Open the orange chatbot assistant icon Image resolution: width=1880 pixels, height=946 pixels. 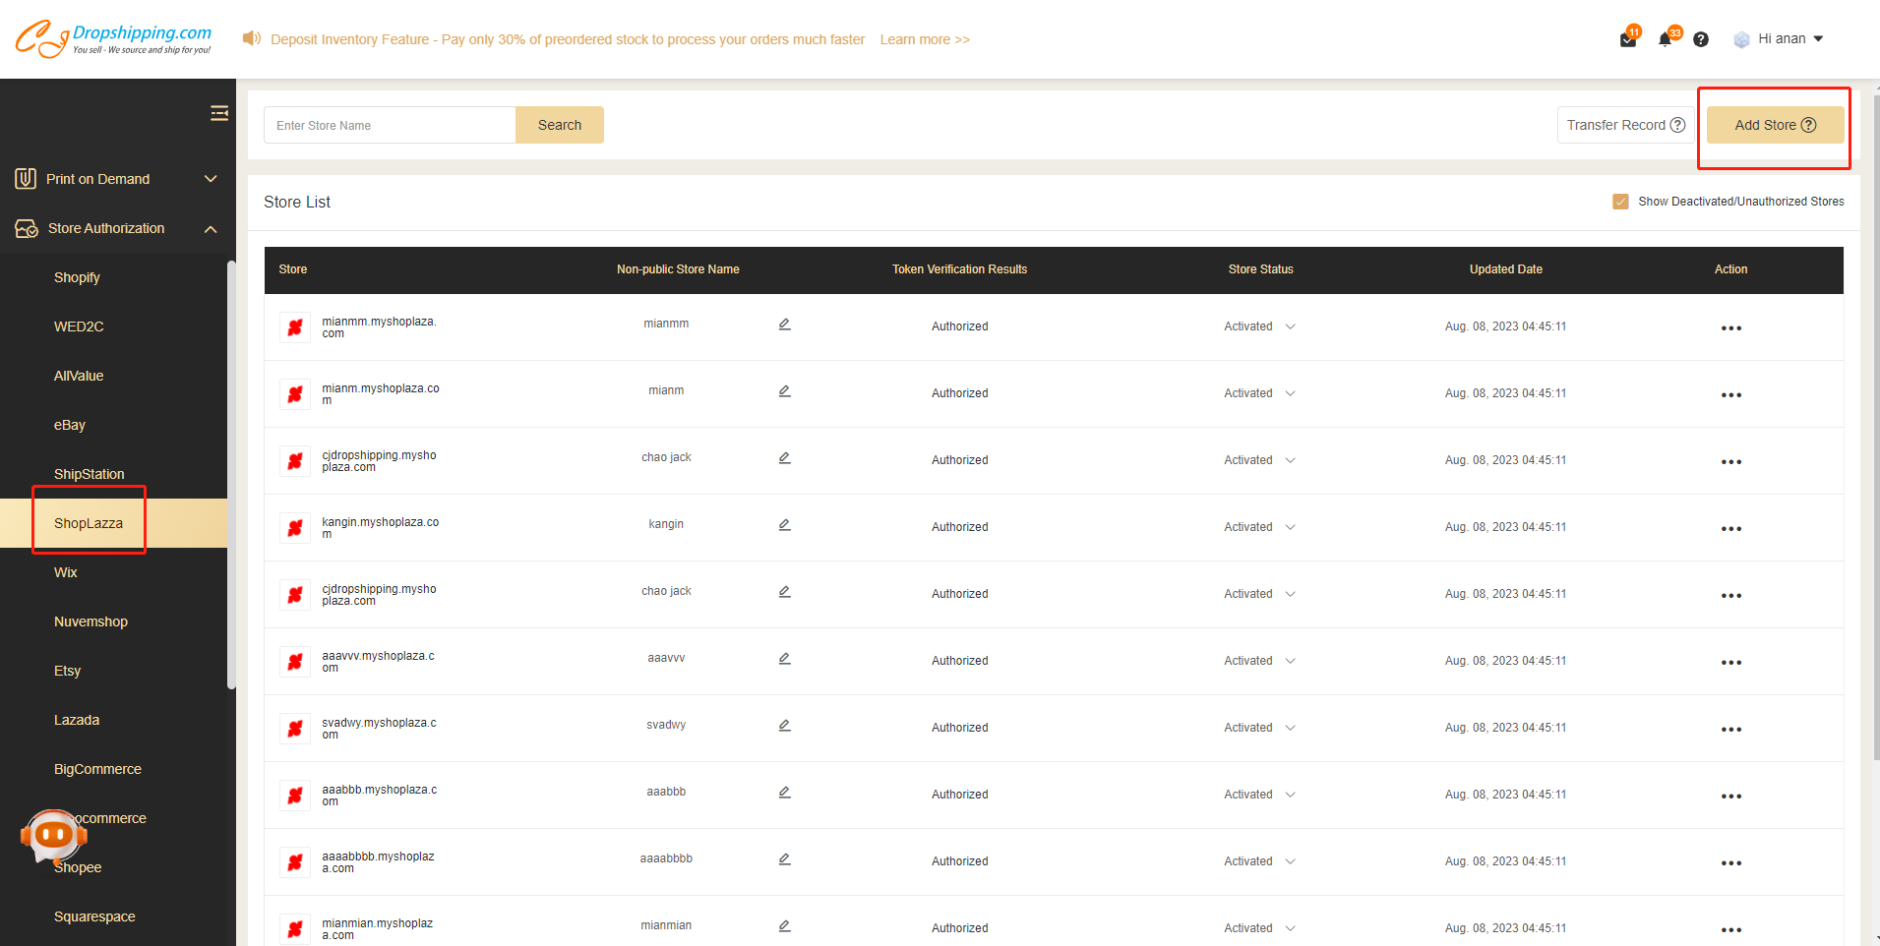click(x=53, y=836)
